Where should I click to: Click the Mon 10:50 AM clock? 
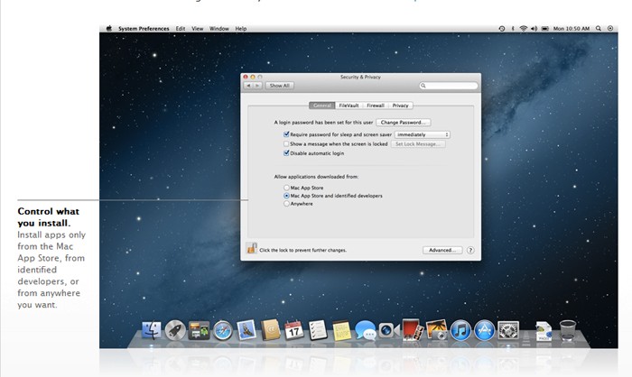pyautogui.click(x=572, y=29)
